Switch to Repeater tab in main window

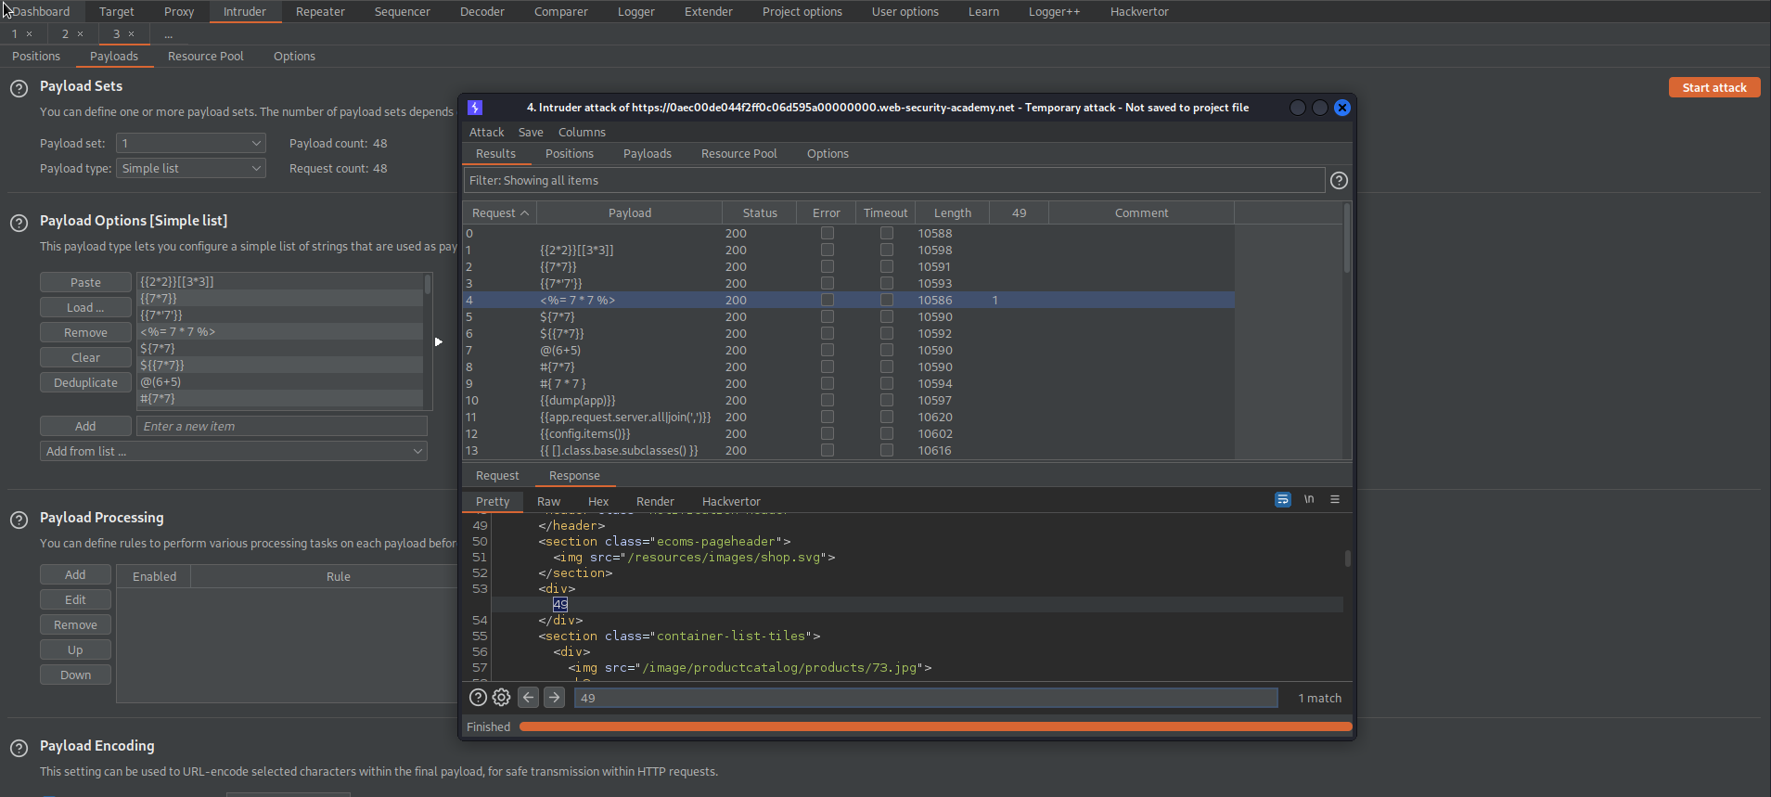click(x=320, y=12)
